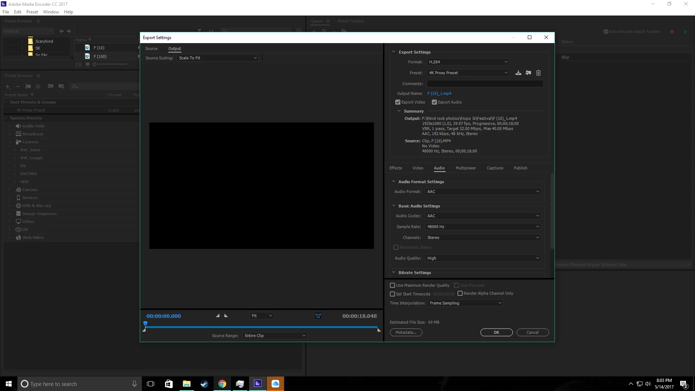Open the Sample Rate dropdown
695x391 pixels.
coord(483,227)
